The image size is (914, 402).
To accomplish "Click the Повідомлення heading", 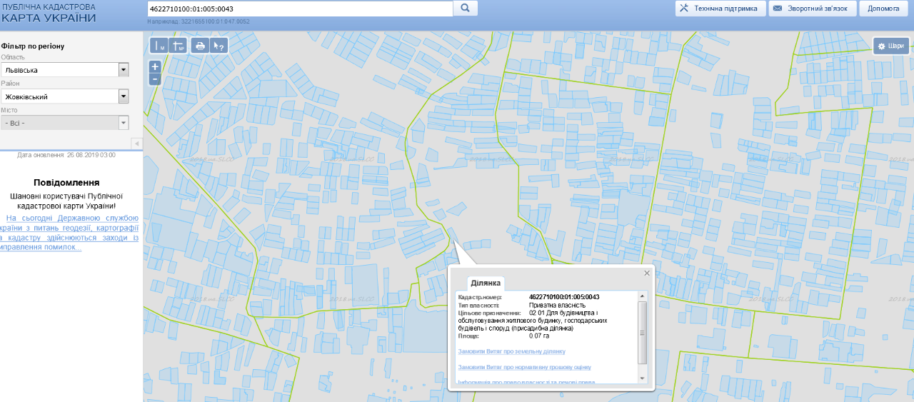I will click(x=66, y=182).
